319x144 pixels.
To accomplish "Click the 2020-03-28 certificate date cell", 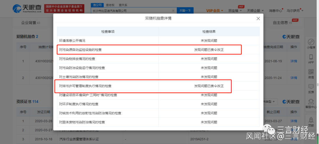I will point(43,121).
